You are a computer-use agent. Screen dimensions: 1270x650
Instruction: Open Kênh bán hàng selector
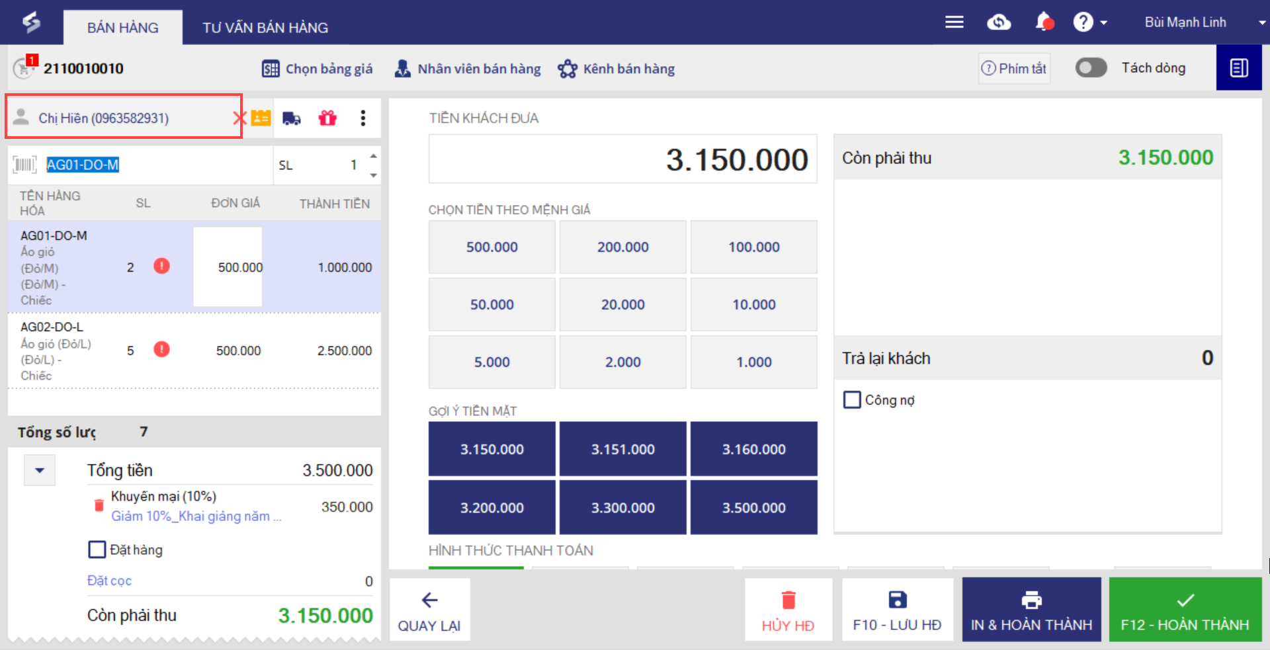pos(616,69)
